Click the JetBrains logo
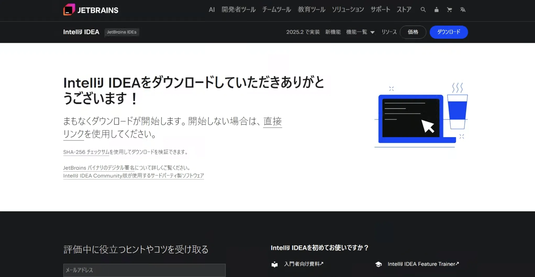 click(91, 10)
